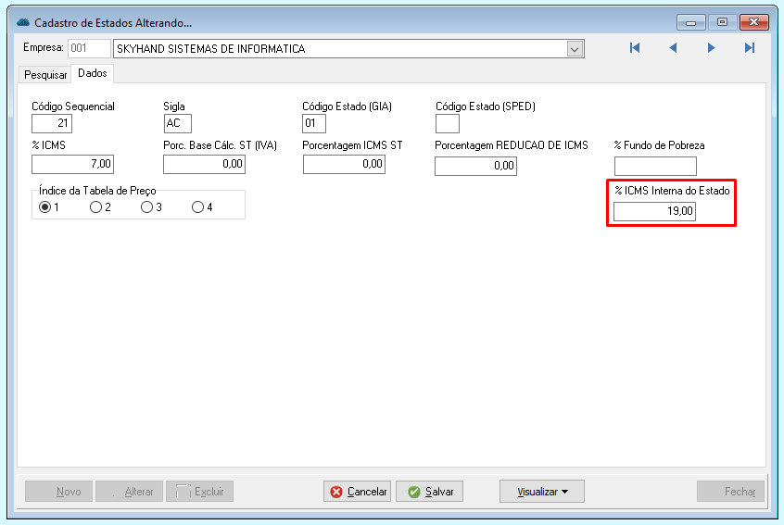Screen dimensions: 784x525
Task: Click the Código Estado (SPED) field
Action: pyautogui.click(x=447, y=123)
